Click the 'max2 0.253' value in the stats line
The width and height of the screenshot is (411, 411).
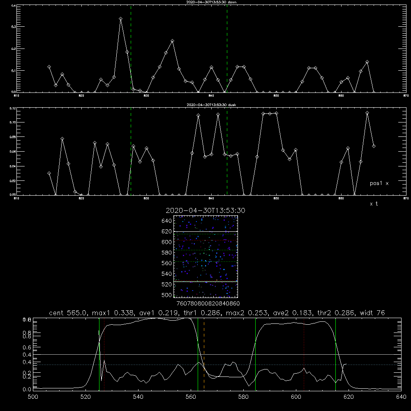coord(246,313)
